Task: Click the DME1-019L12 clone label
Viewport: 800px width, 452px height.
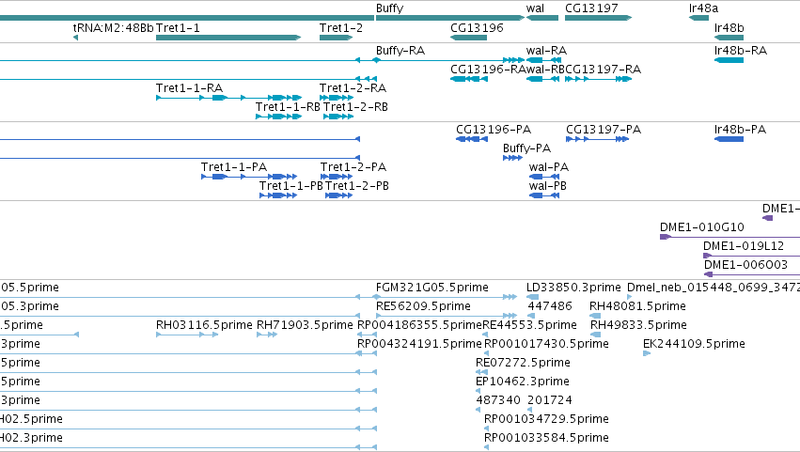Action: [x=744, y=246]
